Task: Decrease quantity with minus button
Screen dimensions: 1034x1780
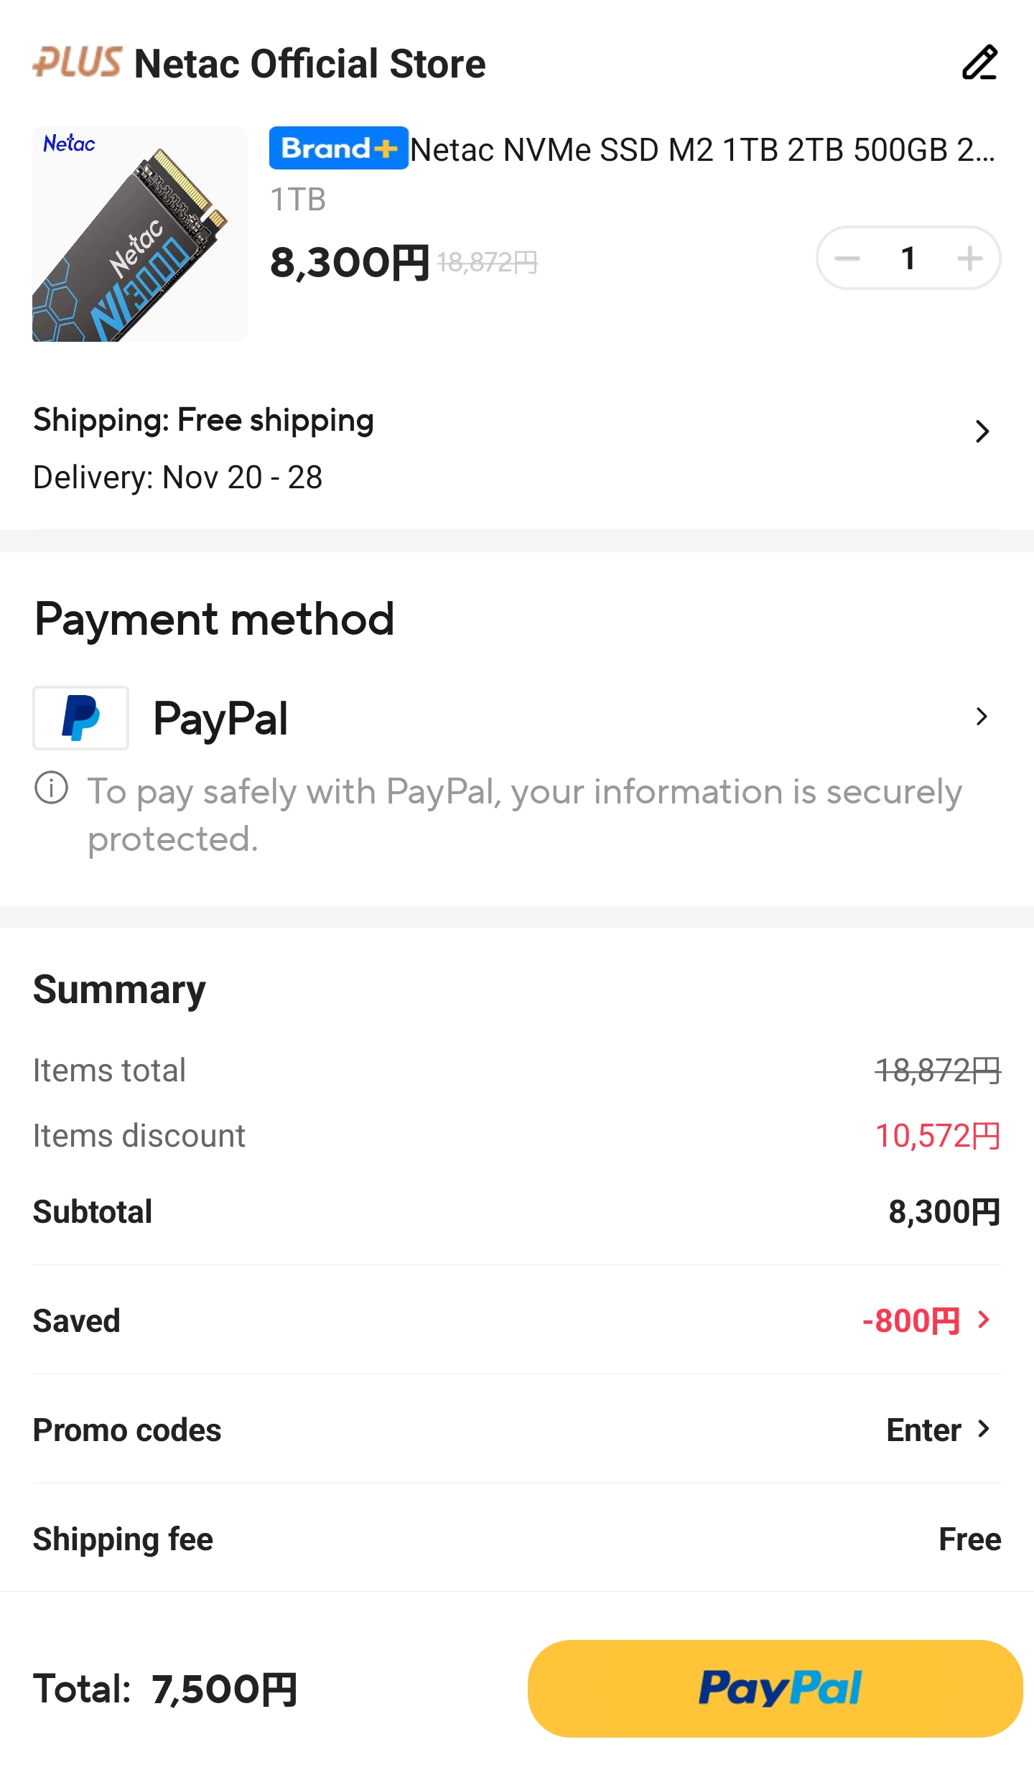Action: (x=848, y=258)
